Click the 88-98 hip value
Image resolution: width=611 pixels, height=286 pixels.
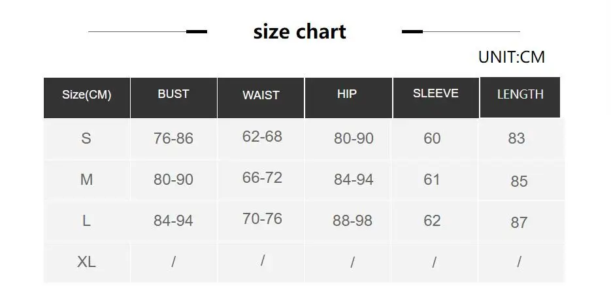tap(352, 221)
